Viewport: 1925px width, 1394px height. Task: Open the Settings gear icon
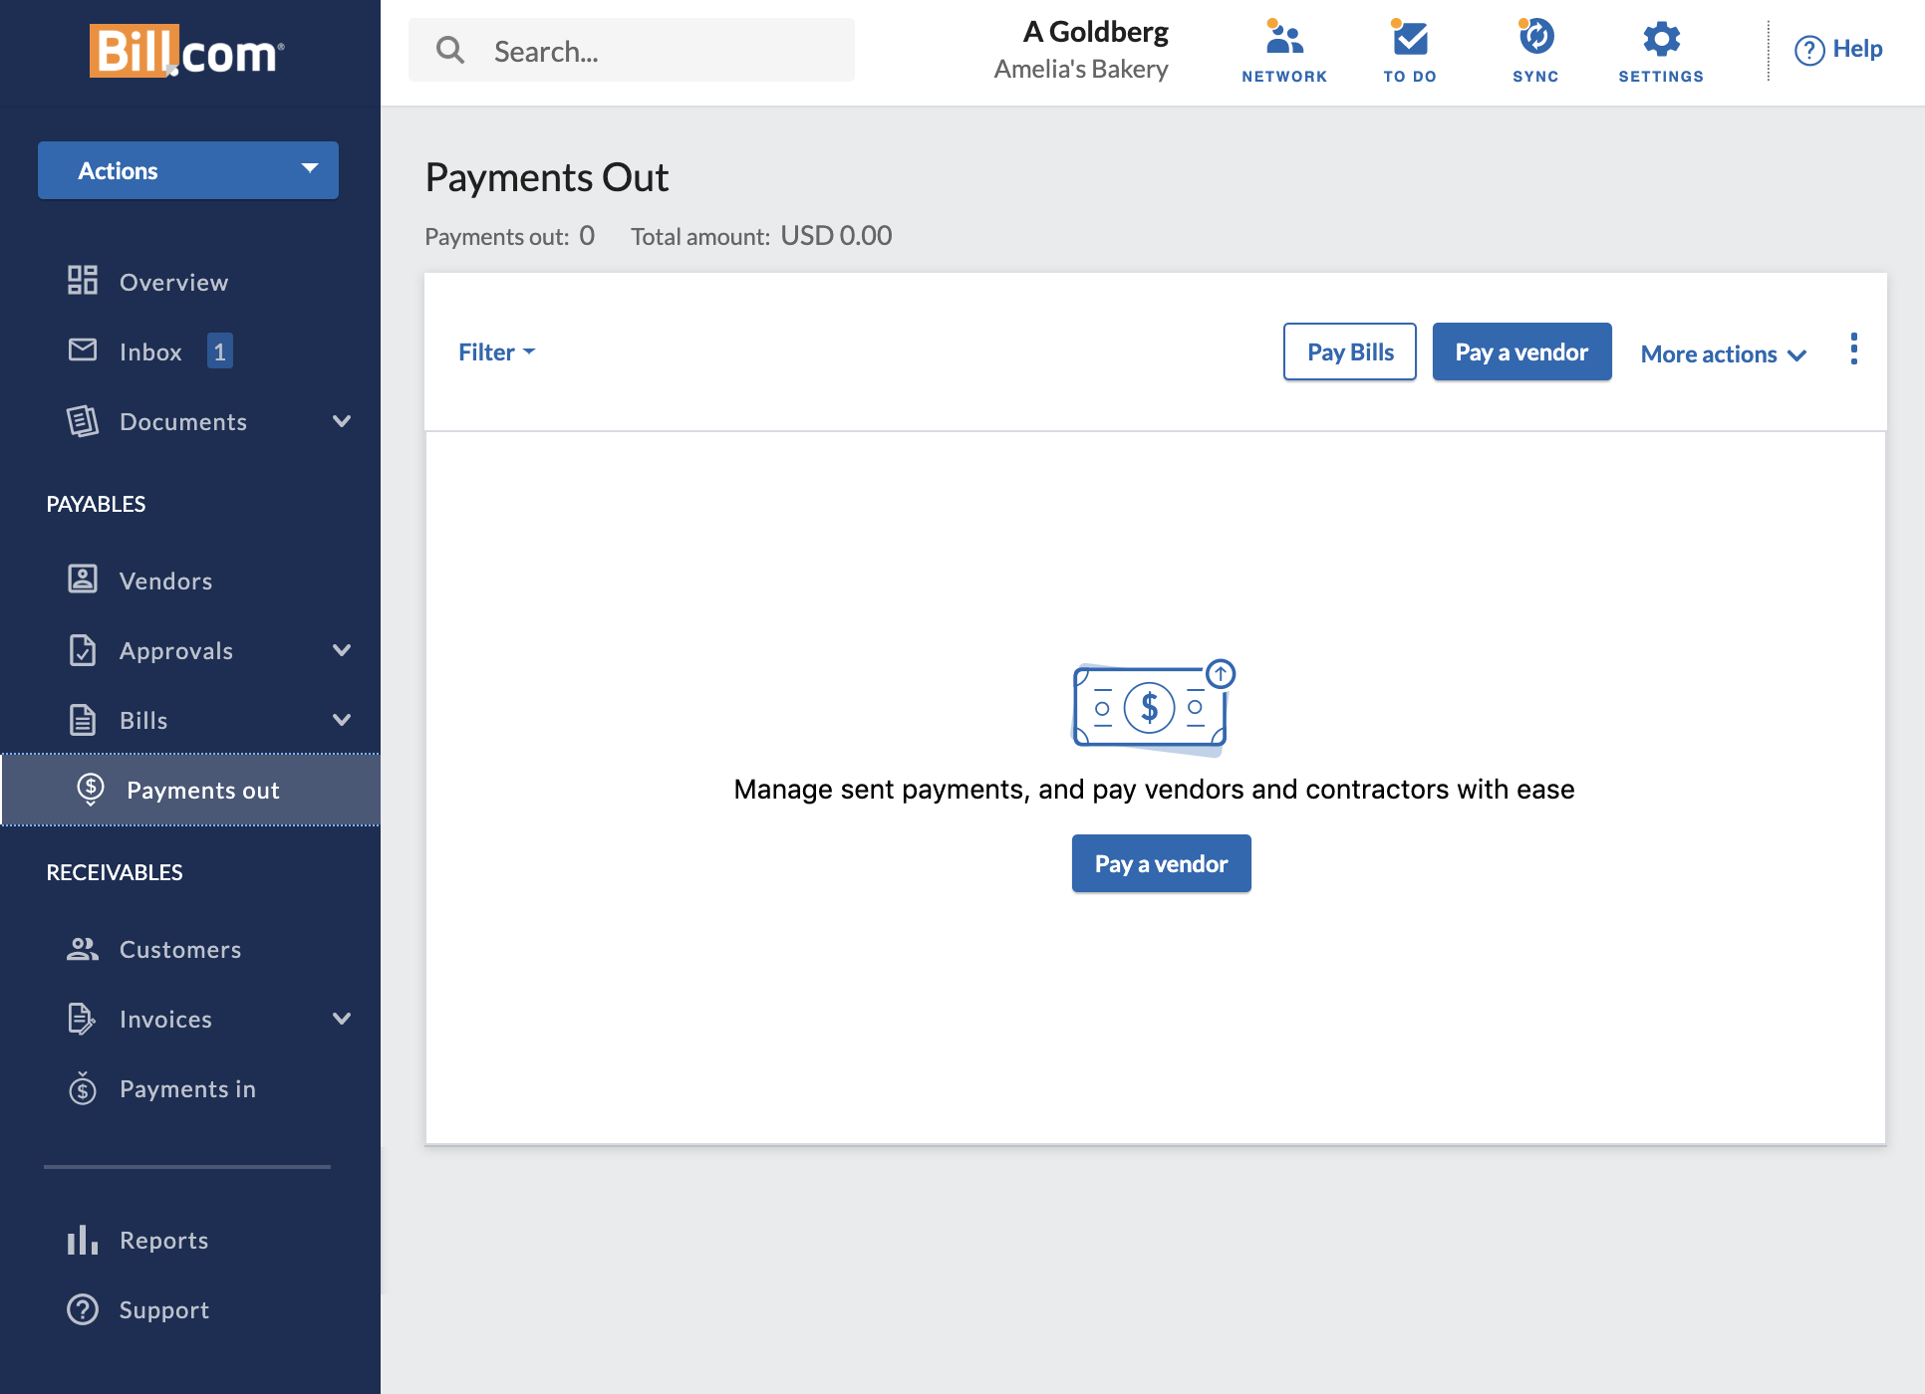pos(1661,39)
